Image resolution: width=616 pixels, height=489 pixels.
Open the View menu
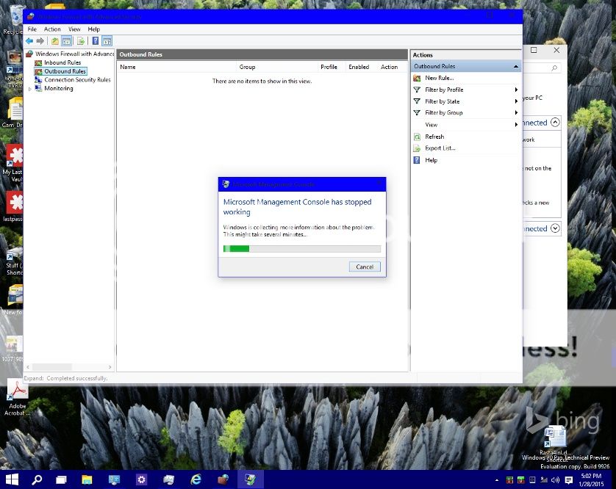click(74, 29)
